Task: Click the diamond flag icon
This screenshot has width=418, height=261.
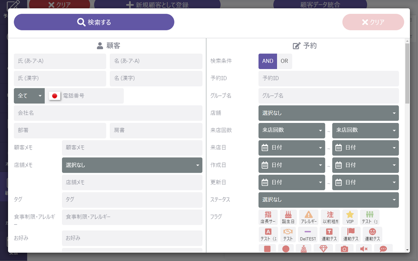Action: click(x=323, y=248)
